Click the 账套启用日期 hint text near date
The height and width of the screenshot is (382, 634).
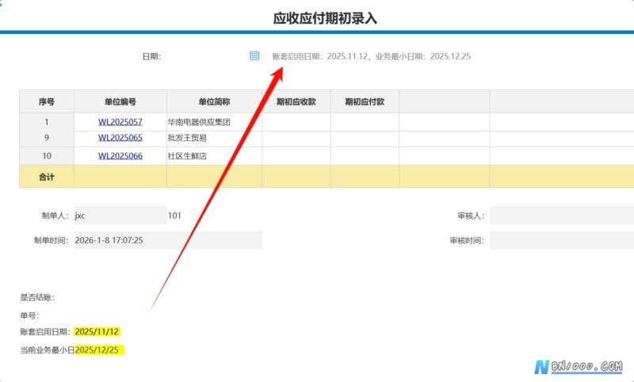tap(371, 56)
